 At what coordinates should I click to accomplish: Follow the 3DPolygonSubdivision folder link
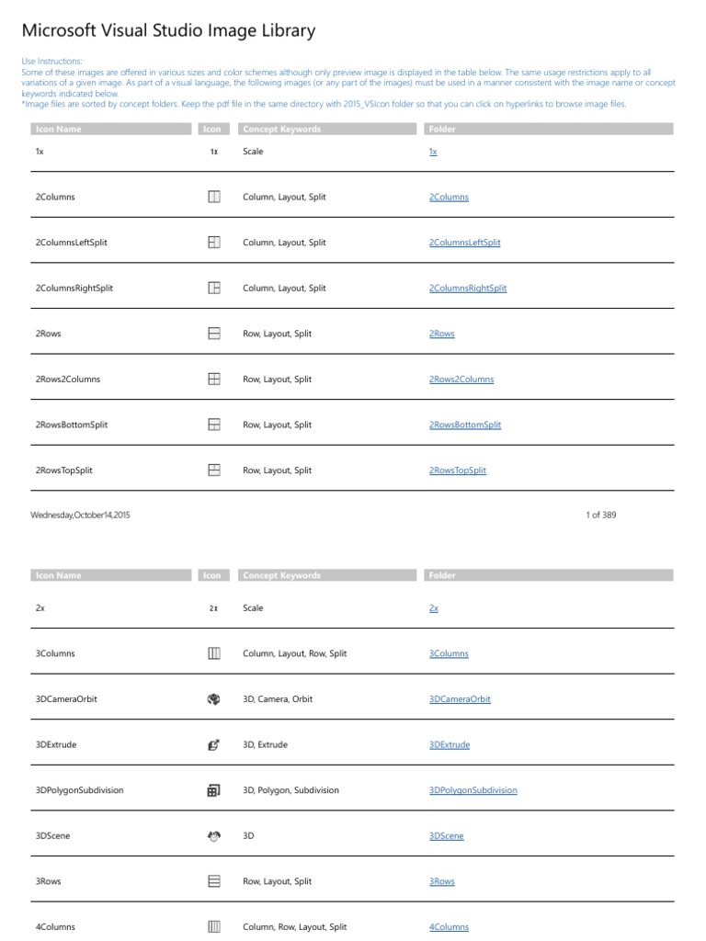473,790
